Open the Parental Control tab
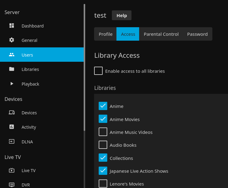Screen dimensions: 228x188 (x=161, y=34)
